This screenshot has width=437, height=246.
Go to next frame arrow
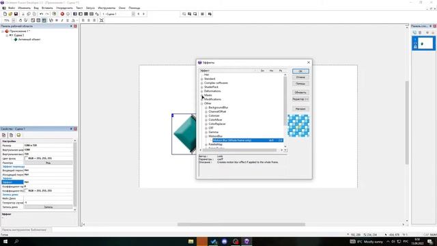coord(144,14)
